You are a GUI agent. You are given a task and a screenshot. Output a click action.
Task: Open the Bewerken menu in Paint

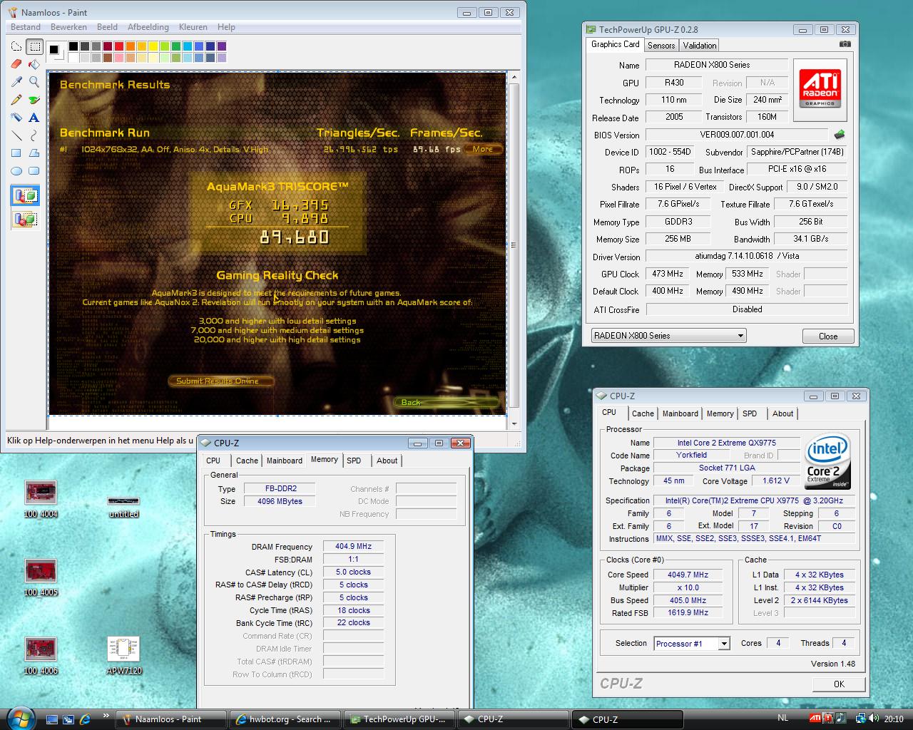pos(68,27)
